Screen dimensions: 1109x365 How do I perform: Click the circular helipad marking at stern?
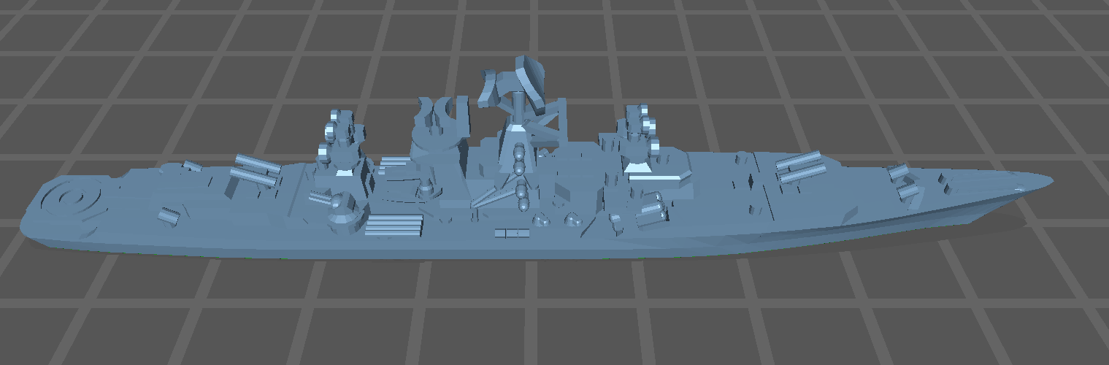point(72,198)
